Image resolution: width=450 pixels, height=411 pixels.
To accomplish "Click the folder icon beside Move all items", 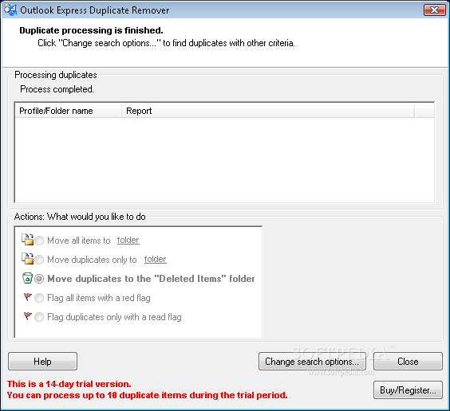I will [x=28, y=240].
